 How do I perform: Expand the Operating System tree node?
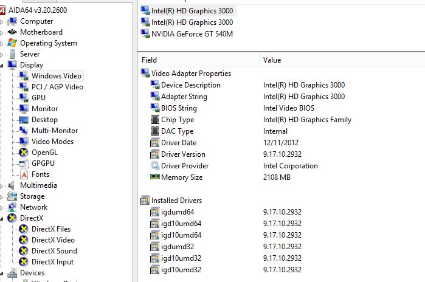2,43
